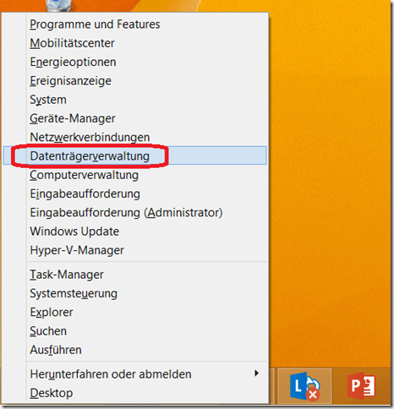Open the Recycle Bin icon on desktop

tap(58, 6)
